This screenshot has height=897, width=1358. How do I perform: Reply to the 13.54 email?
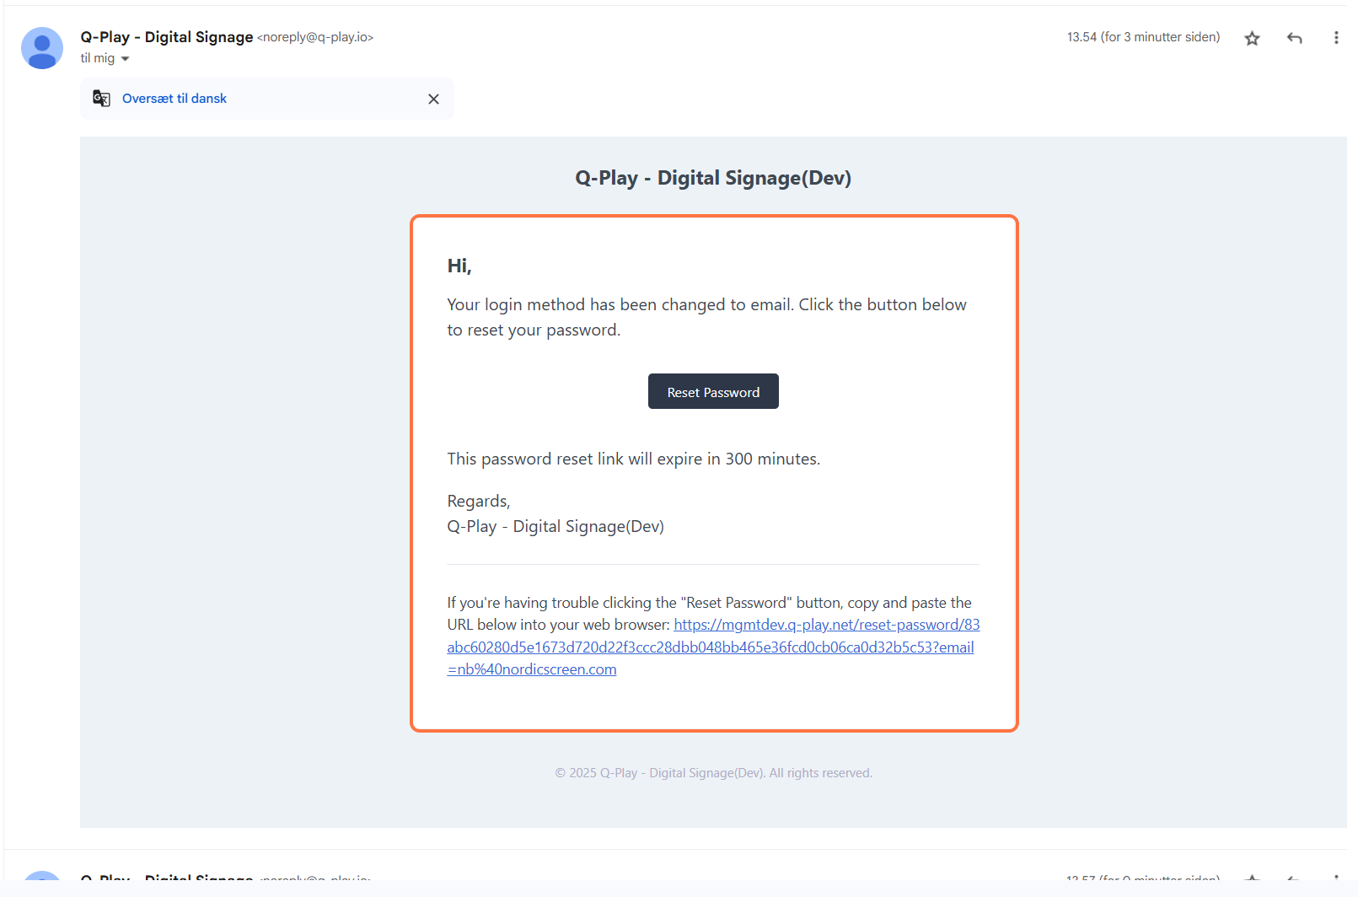1295,38
